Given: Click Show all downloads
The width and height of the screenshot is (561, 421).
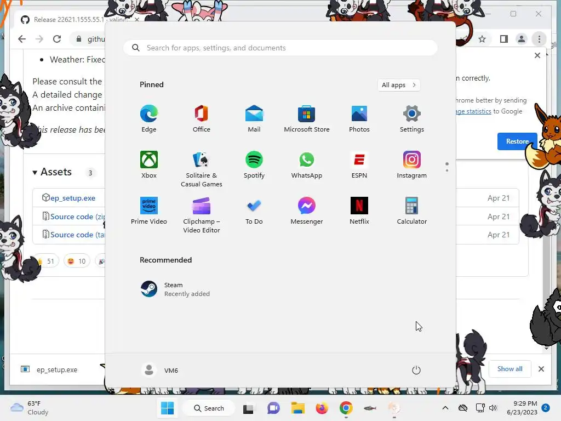Looking at the screenshot, I should pyautogui.click(x=510, y=369).
